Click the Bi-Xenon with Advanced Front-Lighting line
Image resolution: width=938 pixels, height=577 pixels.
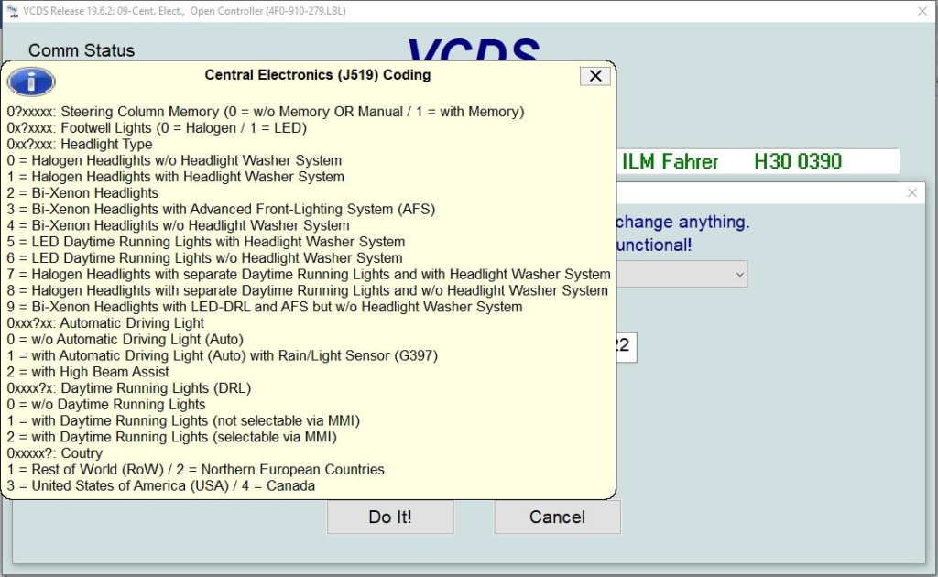click(x=221, y=209)
